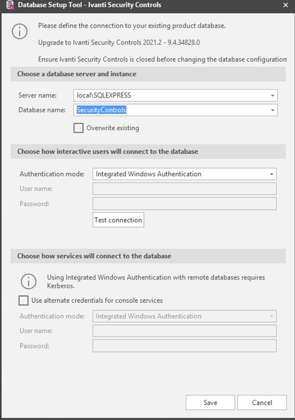Click the services Password field
The height and width of the screenshot is (420, 295).
pos(184,346)
